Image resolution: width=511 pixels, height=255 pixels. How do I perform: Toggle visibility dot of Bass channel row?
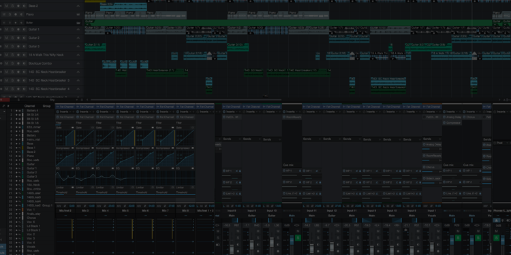pos(16,143)
